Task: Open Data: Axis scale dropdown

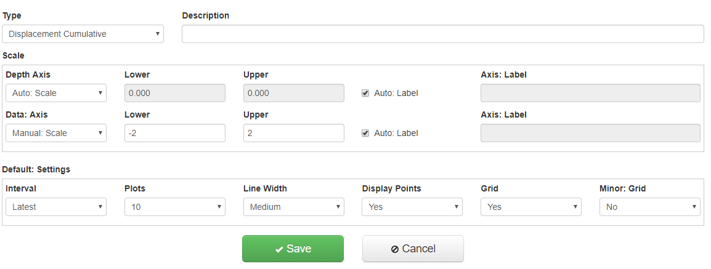Action: pyautogui.click(x=56, y=133)
